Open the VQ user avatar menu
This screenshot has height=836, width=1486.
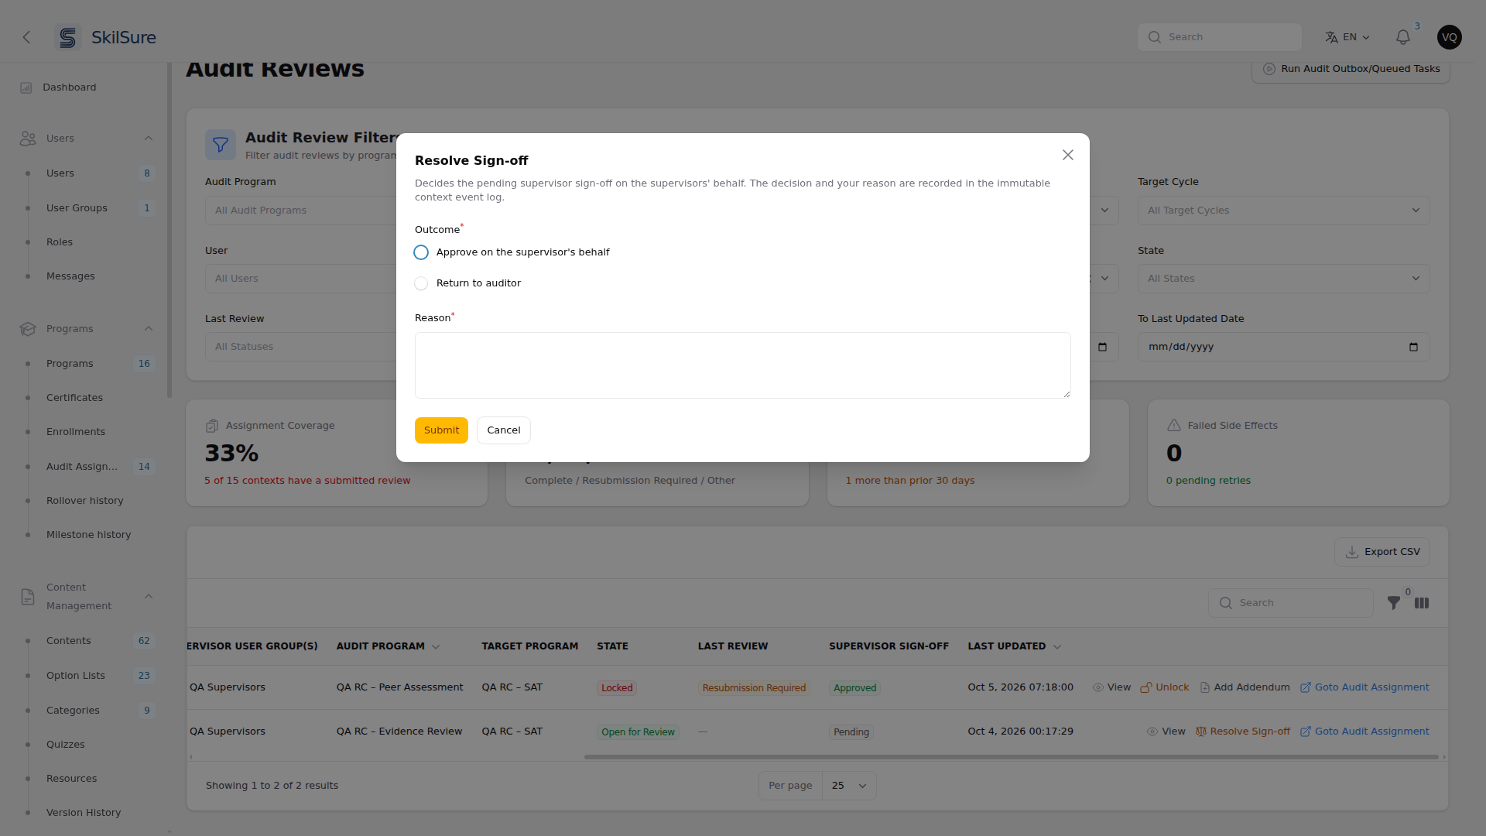pyautogui.click(x=1449, y=37)
